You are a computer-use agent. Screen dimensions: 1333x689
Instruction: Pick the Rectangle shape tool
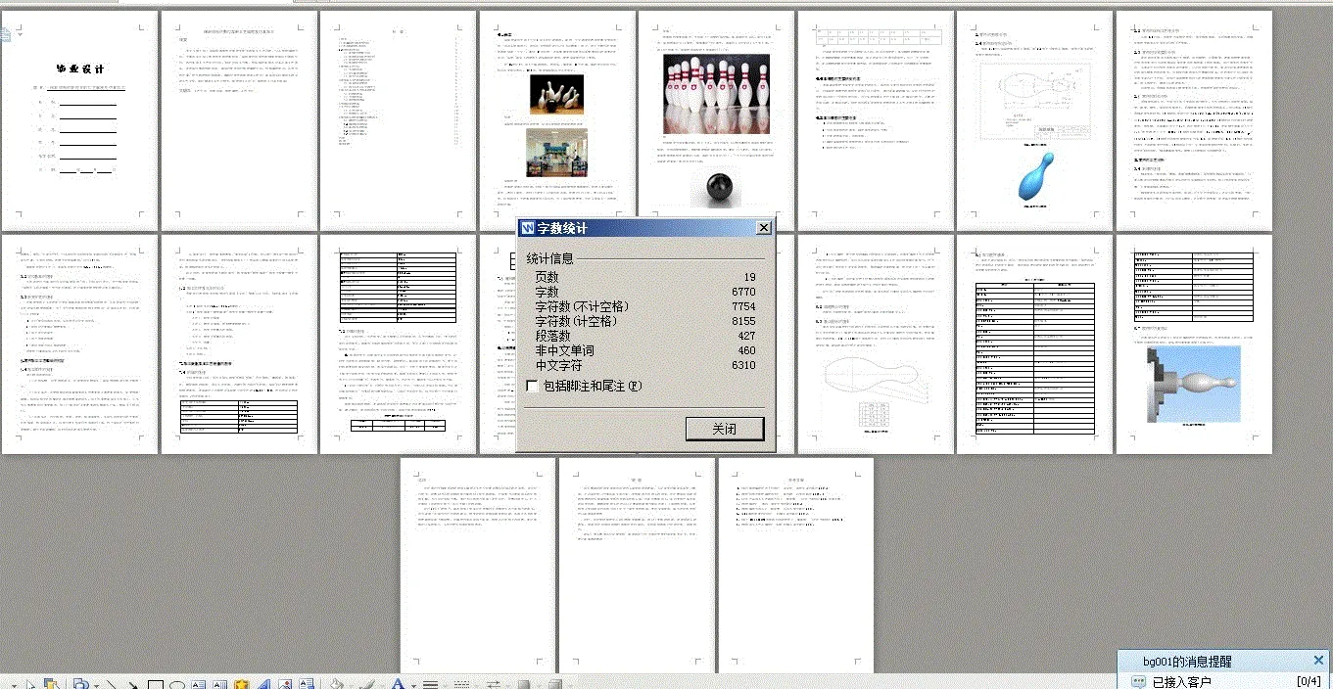(155, 684)
